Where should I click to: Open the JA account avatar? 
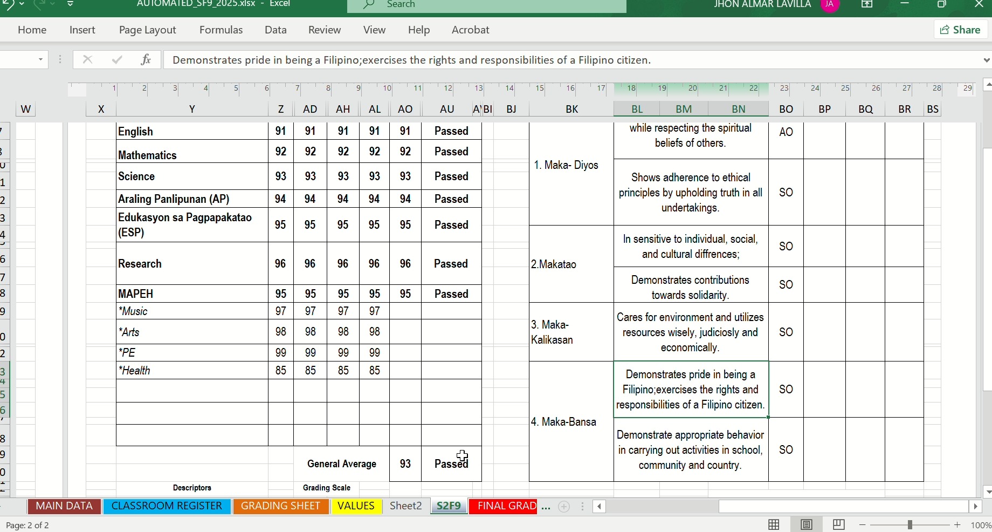coord(830,5)
